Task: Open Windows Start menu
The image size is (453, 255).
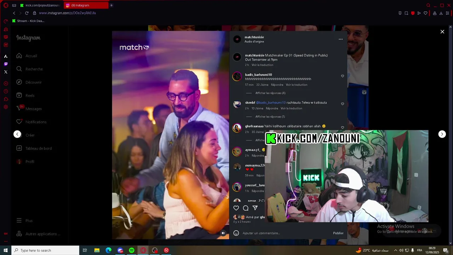Action: tap(6, 250)
